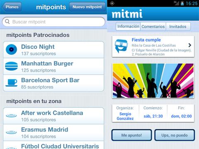Tap the mitpoints header title
The height and width of the screenshot is (149, 199).
coord(51,7)
